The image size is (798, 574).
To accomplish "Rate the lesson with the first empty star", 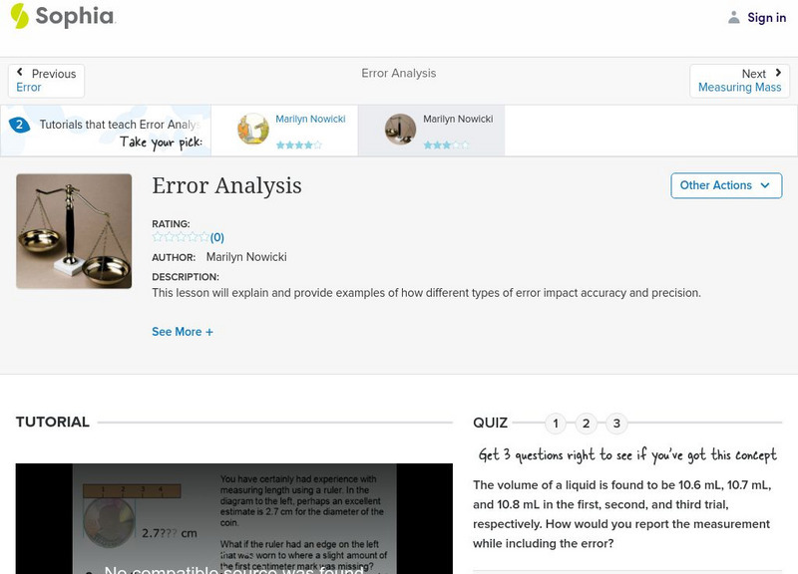I will point(156,236).
